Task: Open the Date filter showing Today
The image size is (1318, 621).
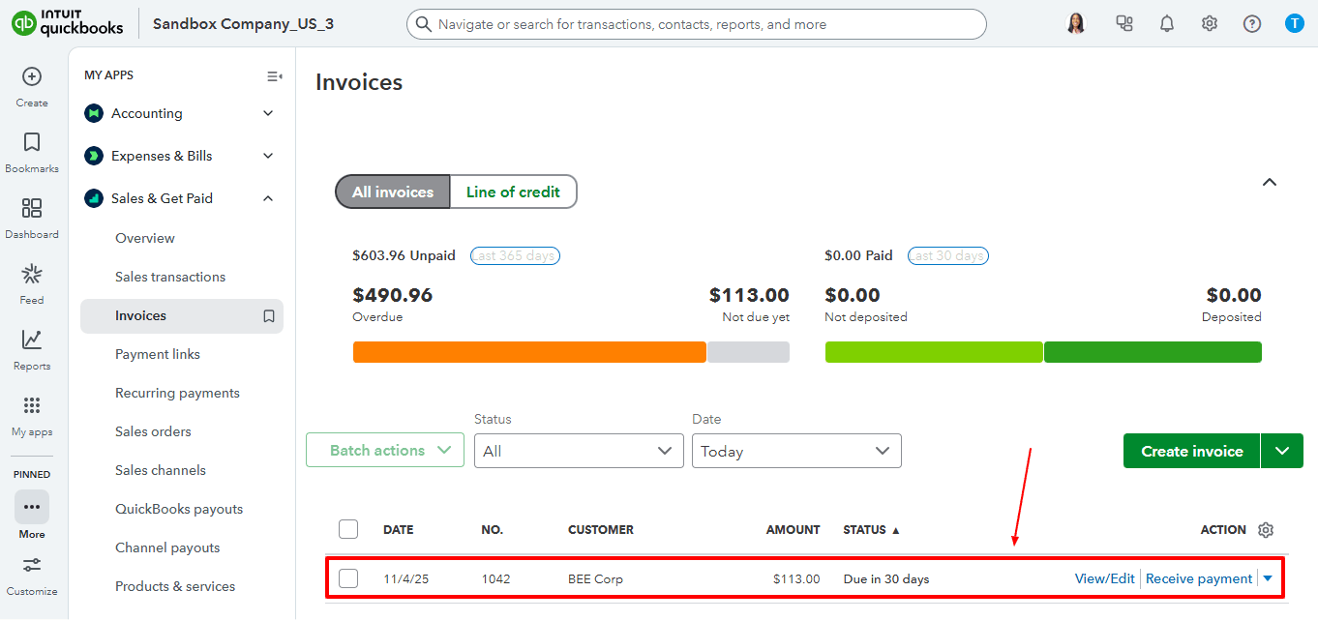Action: coord(796,451)
